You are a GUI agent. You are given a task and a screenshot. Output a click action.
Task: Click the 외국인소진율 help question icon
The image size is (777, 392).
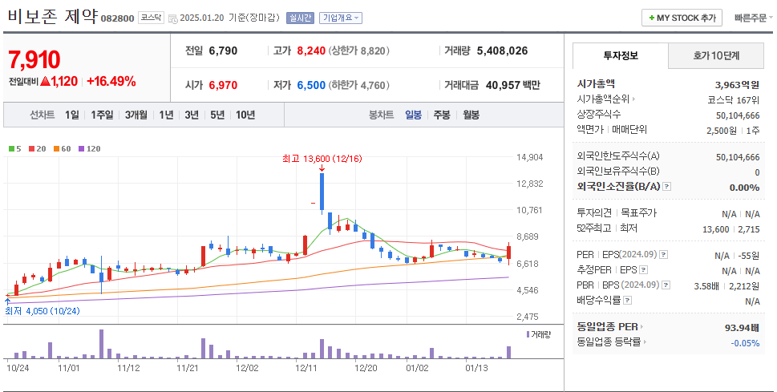coord(667,187)
